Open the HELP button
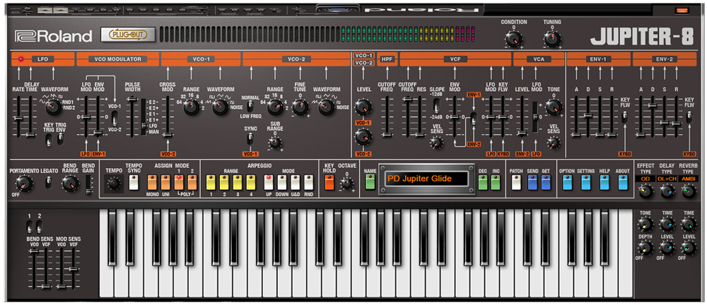This screenshot has width=707, height=305. tap(604, 182)
